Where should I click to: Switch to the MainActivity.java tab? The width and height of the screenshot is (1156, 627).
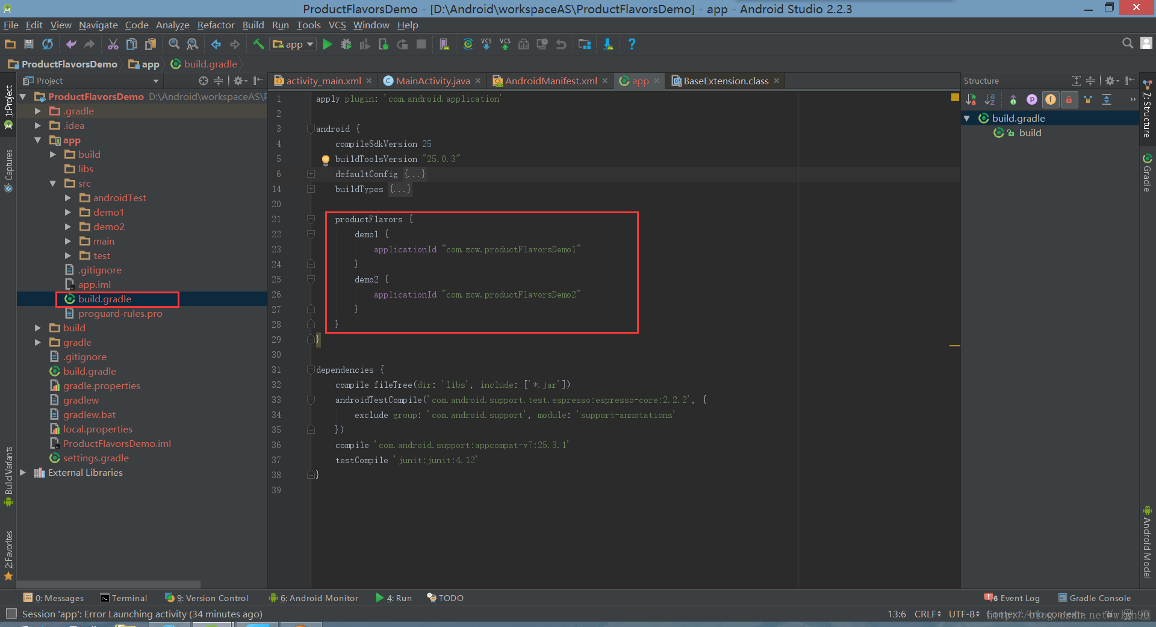tap(433, 81)
